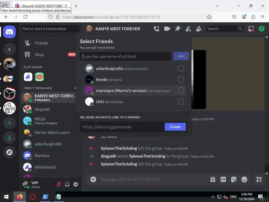This screenshot has width=269, height=202.
Task: Reload the page in browser
Action: [x=25, y=17]
